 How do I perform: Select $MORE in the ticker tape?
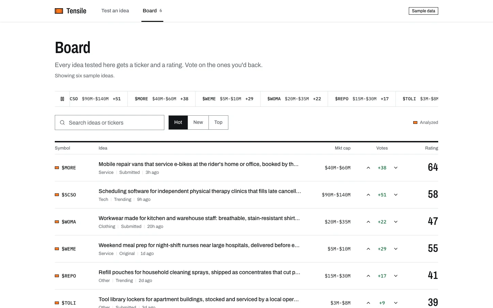[x=161, y=99]
